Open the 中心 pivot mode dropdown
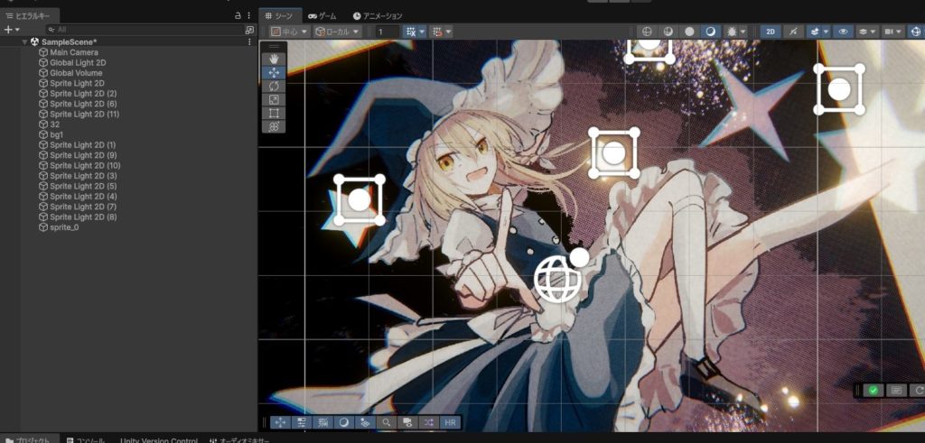Screen dimensions: 925x443 (x=289, y=32)
